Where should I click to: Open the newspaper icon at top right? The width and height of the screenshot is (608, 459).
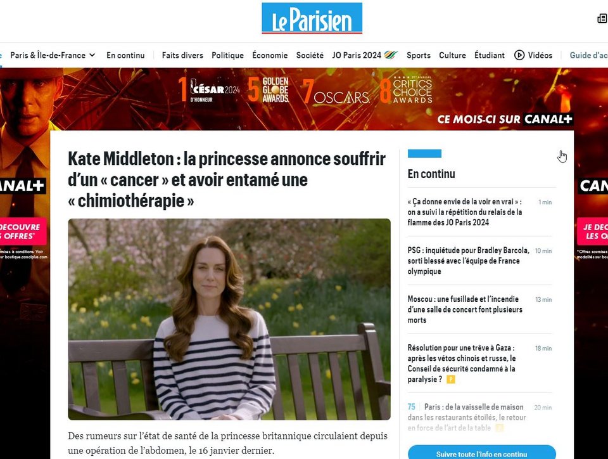pyautogui.click(x=603, y=18)
